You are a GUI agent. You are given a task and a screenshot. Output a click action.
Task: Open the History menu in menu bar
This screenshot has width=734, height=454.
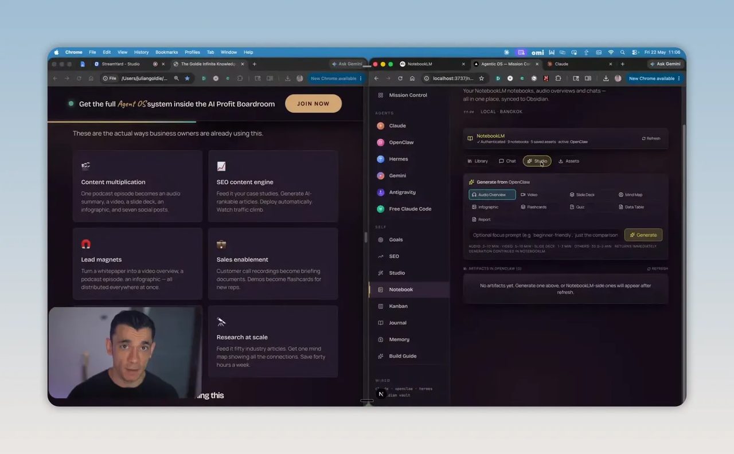coord(141,52)
